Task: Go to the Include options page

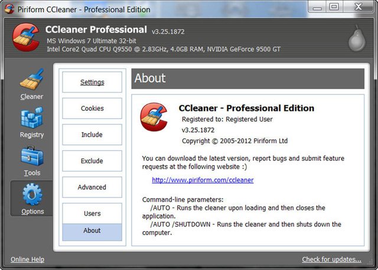Action: tap(92, 134)
